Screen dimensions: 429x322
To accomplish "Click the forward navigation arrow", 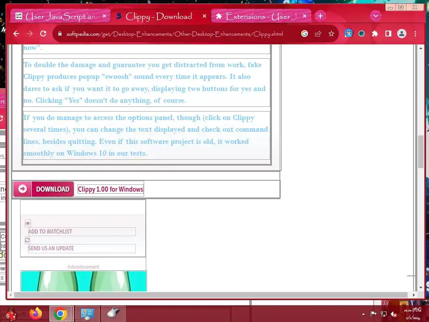I will click(30, 34).
